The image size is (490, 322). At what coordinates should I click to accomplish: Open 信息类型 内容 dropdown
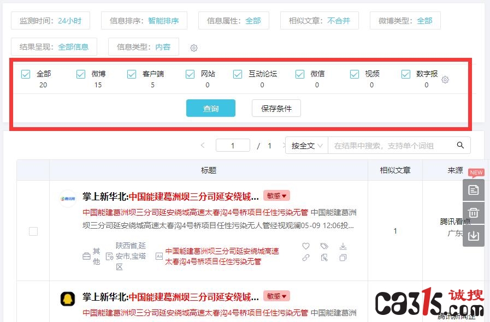[x=144, y=47]
